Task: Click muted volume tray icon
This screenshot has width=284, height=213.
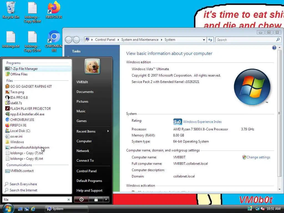Action: pyautogui.click(x=263, y=209)
